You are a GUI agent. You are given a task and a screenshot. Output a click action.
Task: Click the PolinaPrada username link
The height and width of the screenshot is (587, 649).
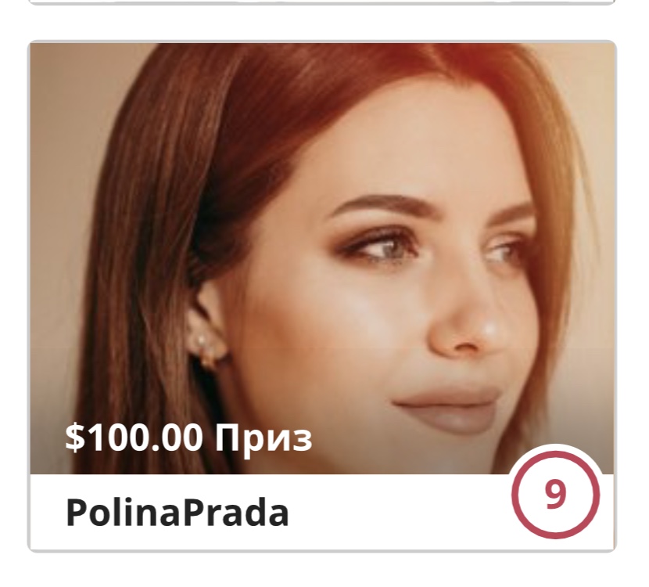(x=177, y=513)
